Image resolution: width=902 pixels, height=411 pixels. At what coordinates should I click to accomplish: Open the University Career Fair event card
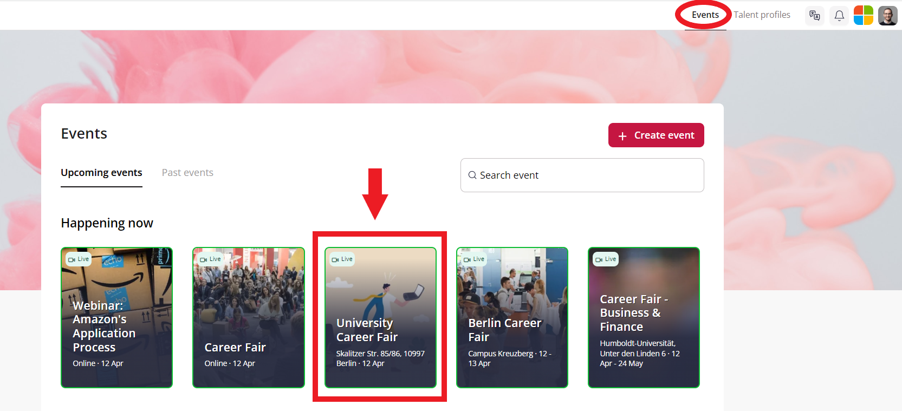(380, 318)
